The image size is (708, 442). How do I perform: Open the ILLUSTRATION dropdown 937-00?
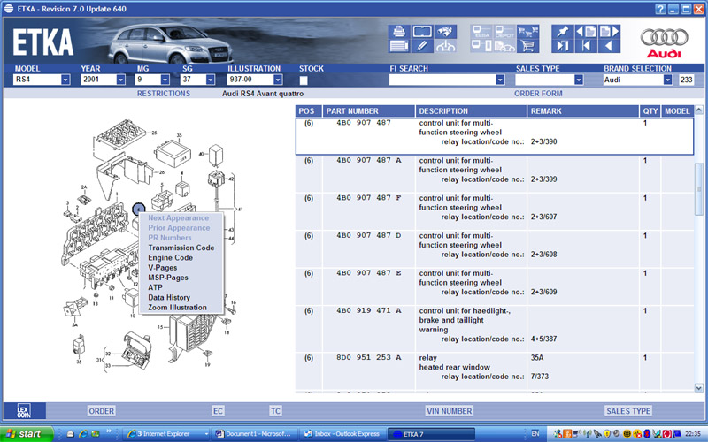278,80
